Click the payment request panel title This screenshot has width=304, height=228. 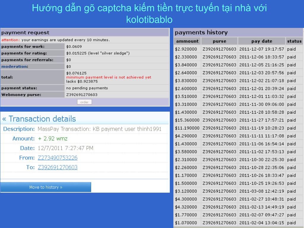coord(25,33)
